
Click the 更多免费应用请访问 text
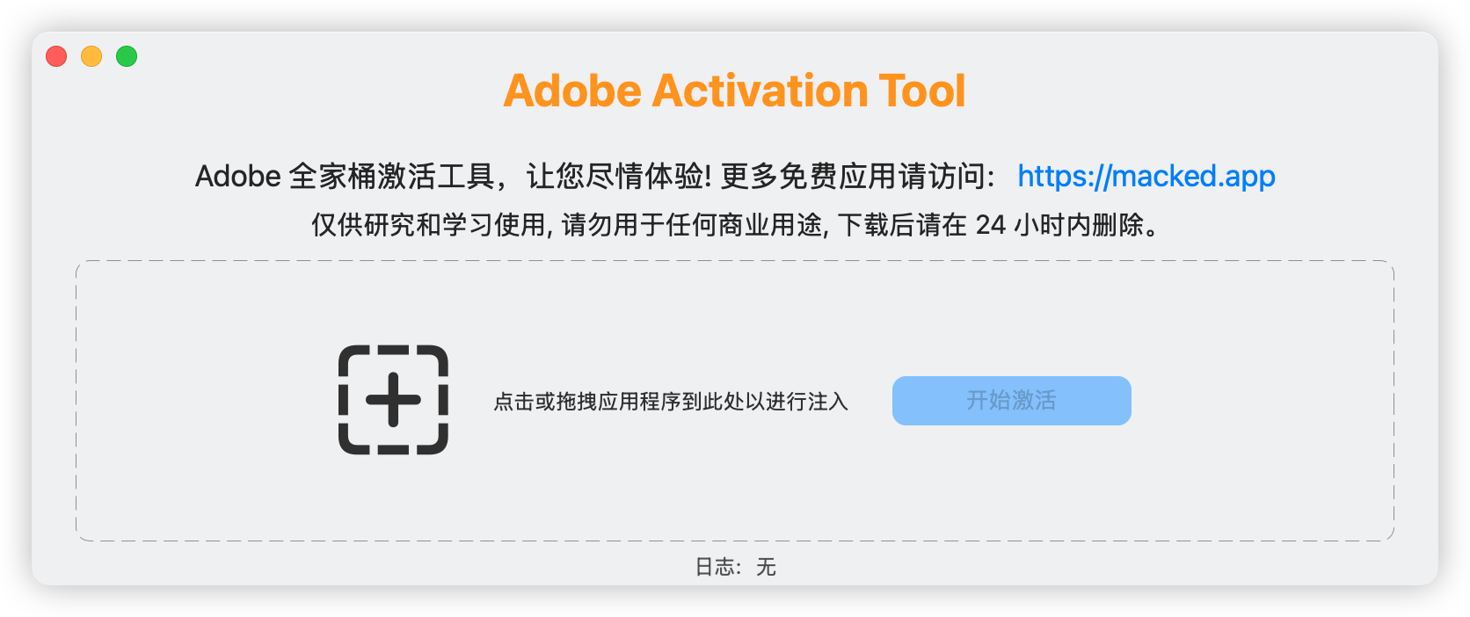[x=853, y=177]
